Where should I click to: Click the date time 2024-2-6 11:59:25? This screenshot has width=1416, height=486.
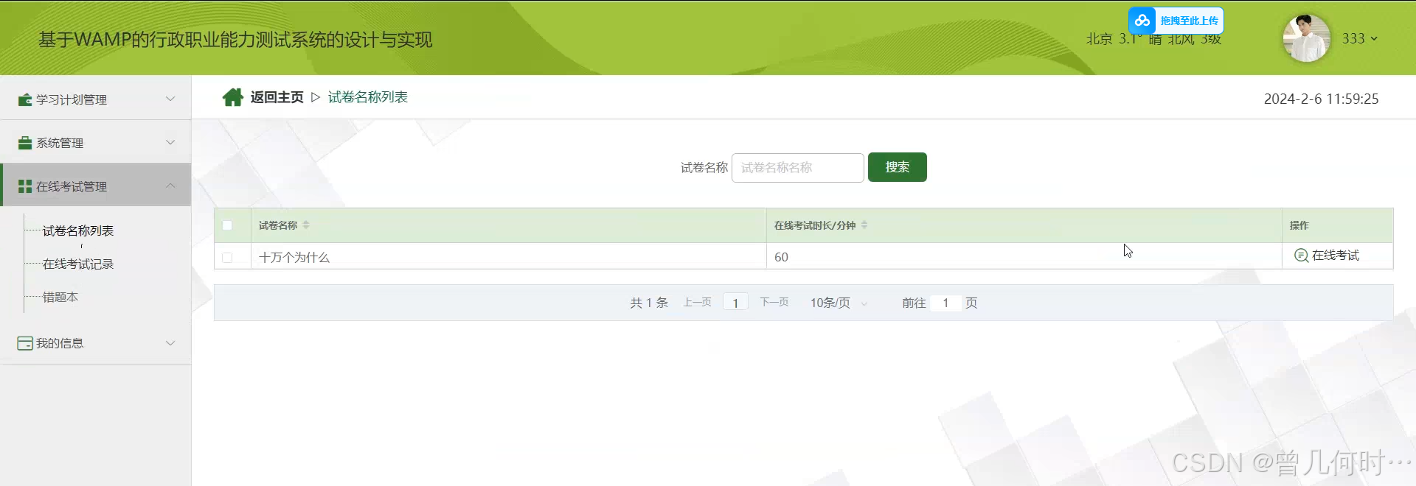[1321, 99]
